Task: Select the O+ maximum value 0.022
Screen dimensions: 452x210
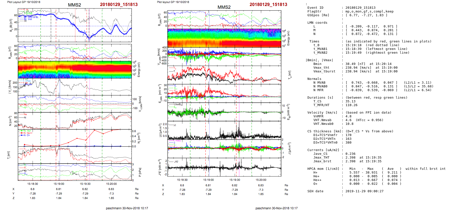Action: coord(373,184)
